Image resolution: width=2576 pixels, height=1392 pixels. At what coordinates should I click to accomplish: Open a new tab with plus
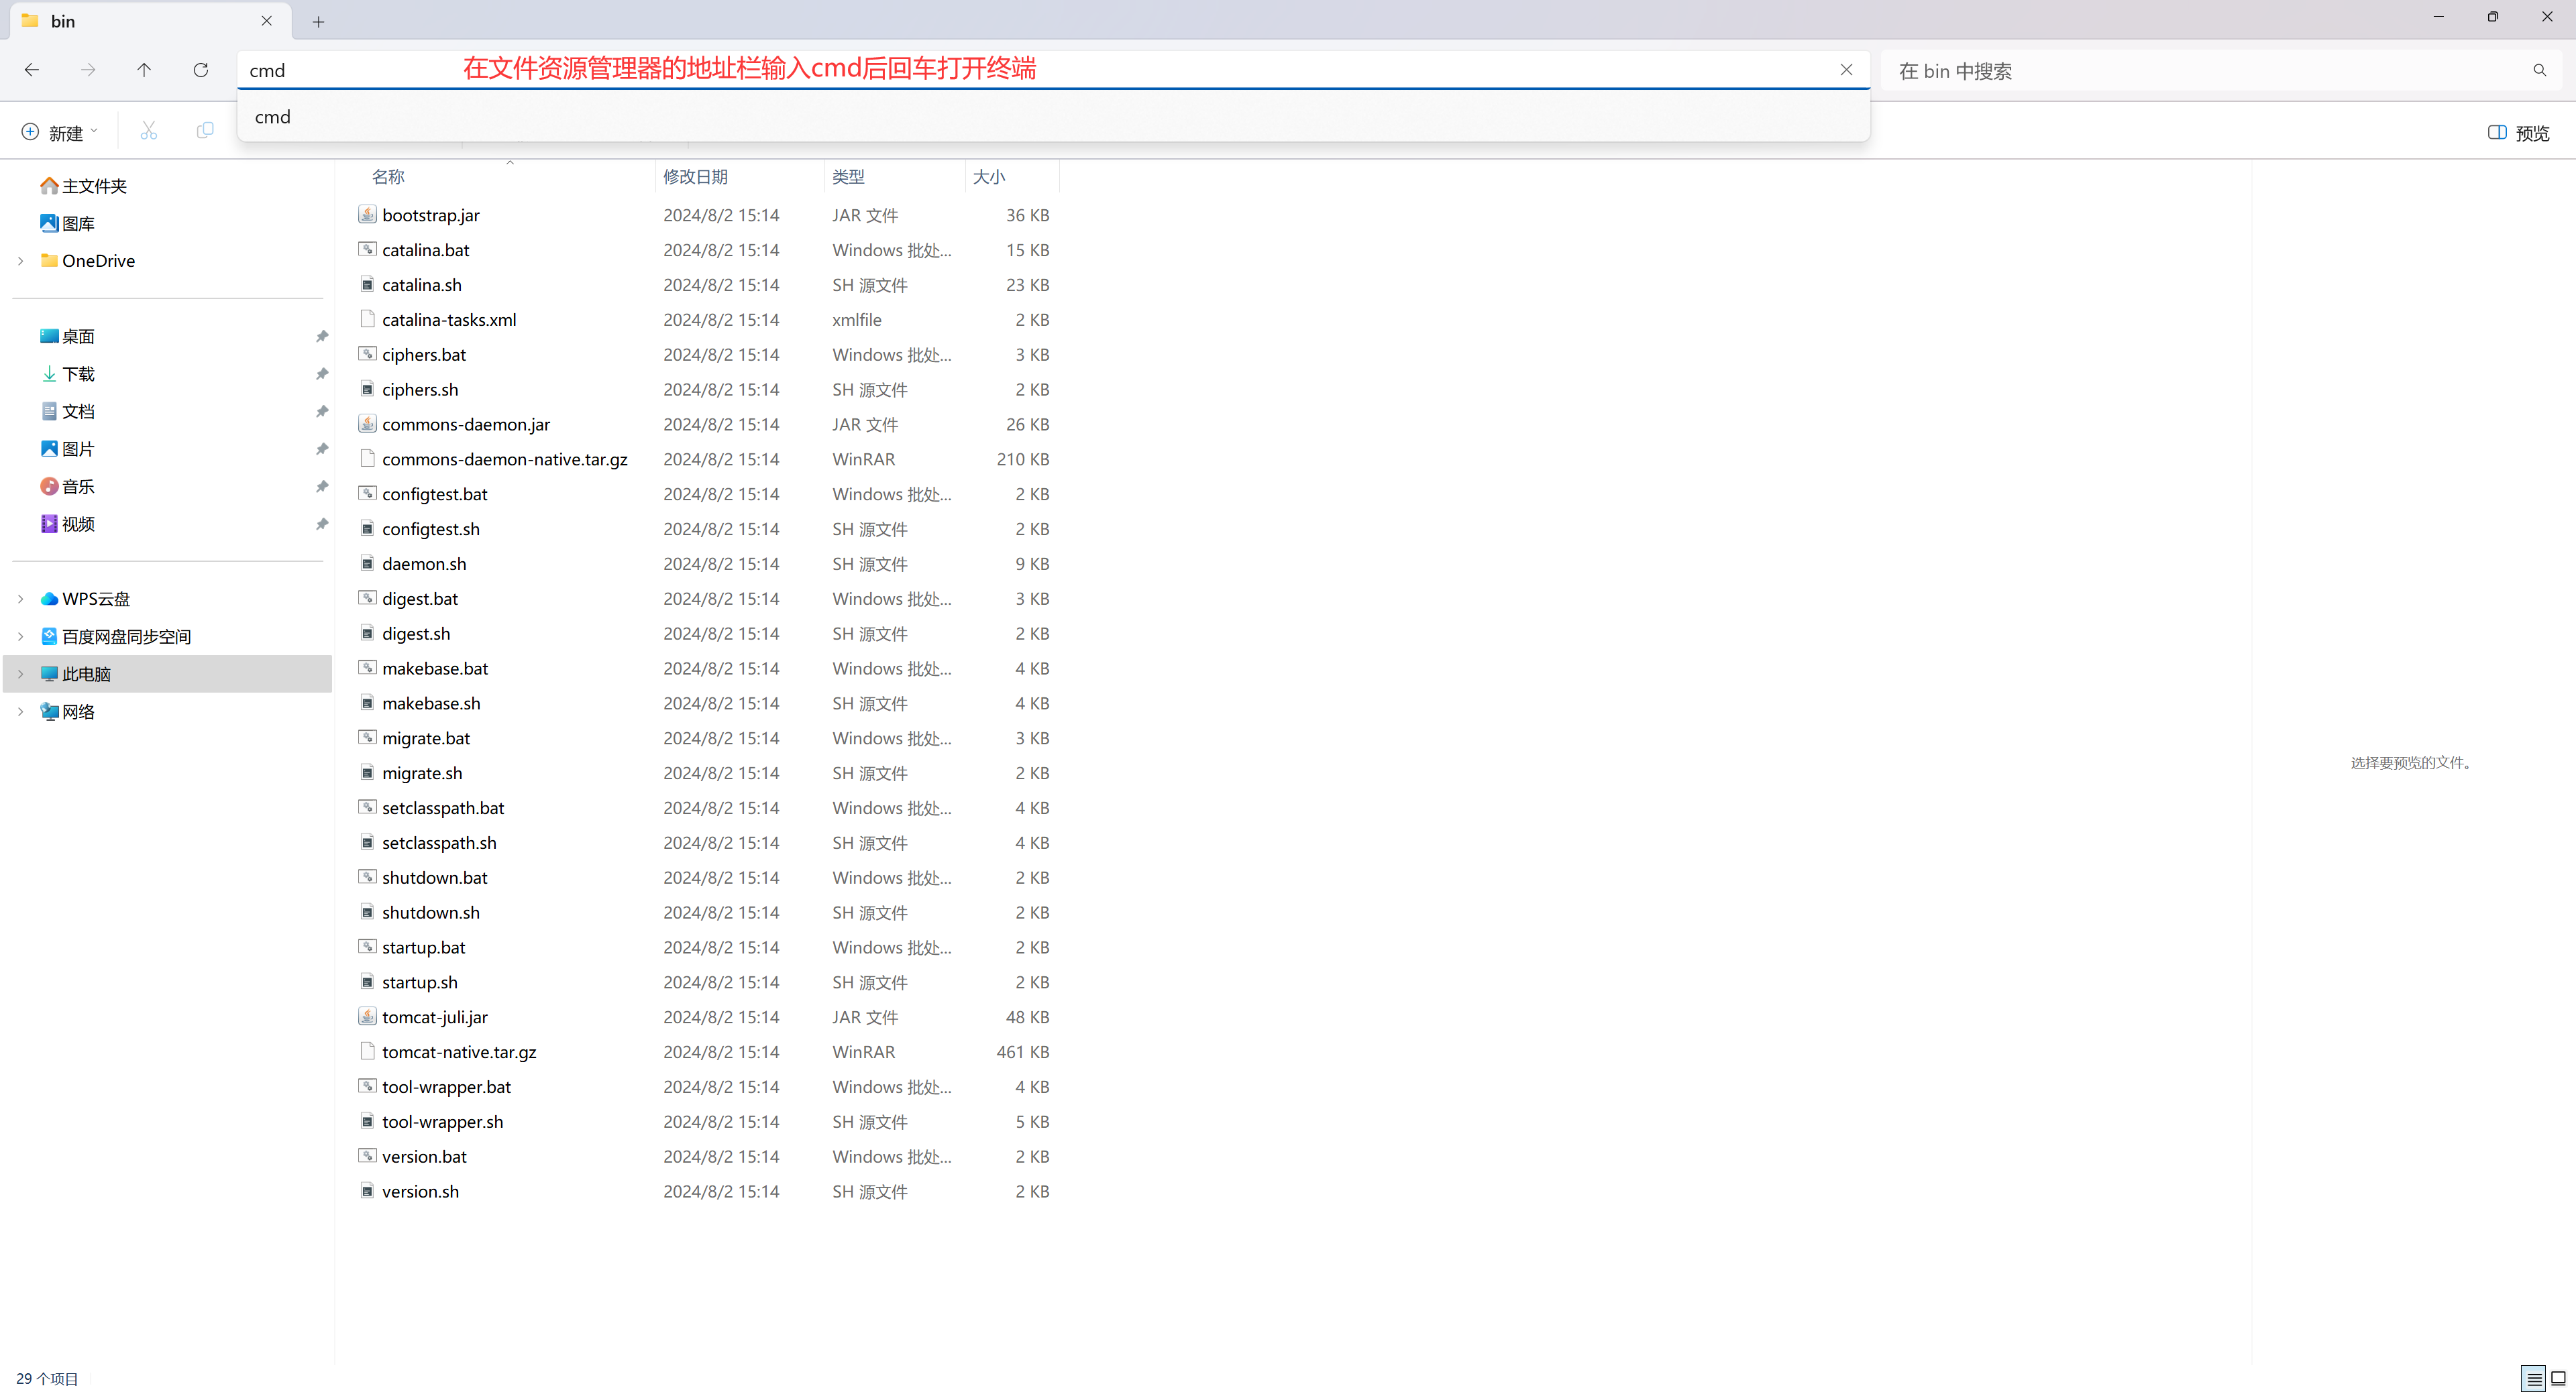pyautogui.click(x=318, y=22)
